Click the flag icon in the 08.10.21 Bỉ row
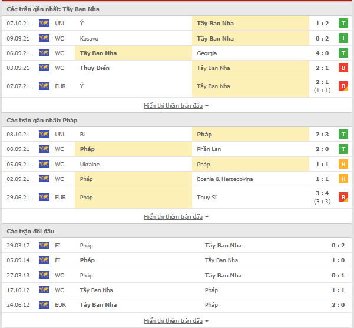 pos(44,134)
